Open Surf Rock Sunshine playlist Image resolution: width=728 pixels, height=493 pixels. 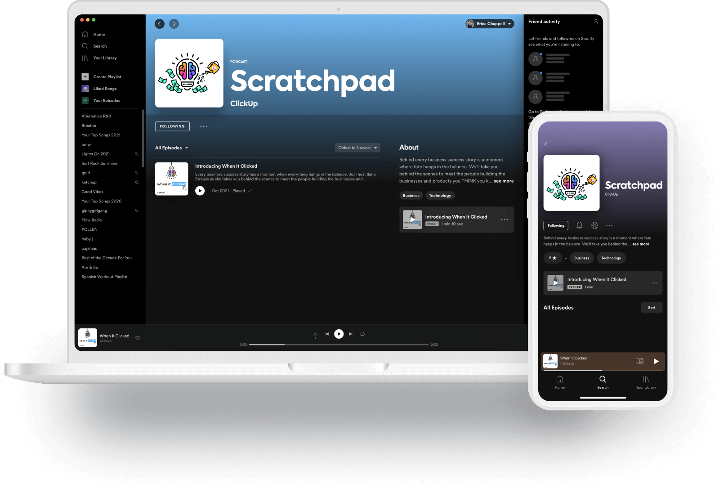[99, 163]
